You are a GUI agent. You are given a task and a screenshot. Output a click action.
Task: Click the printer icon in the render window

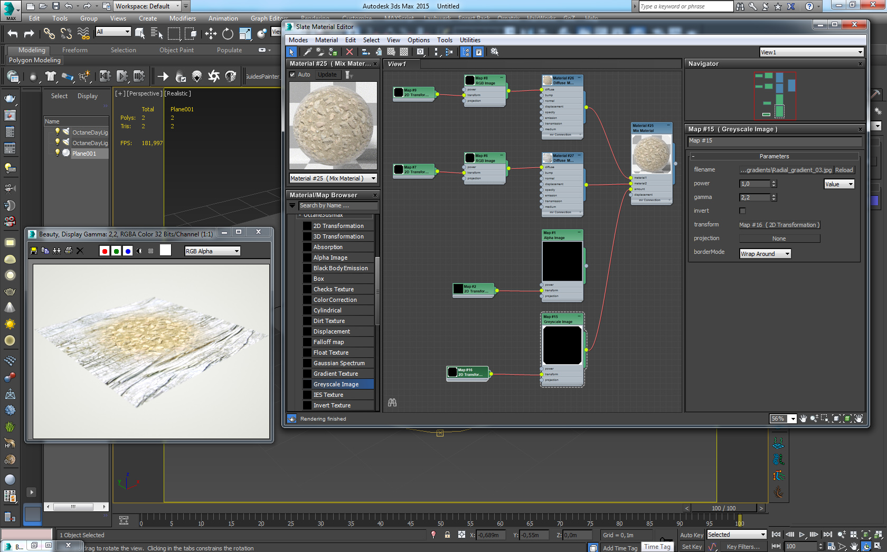pyautogui.click(x=68, y=251)
